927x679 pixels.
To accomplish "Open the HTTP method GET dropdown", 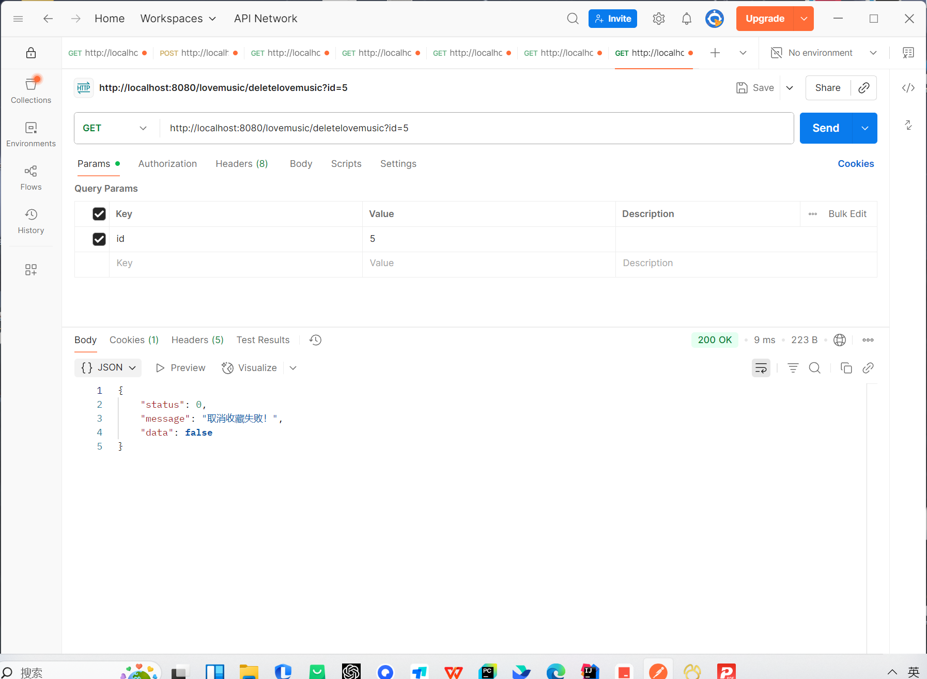I will click(115, 128).
